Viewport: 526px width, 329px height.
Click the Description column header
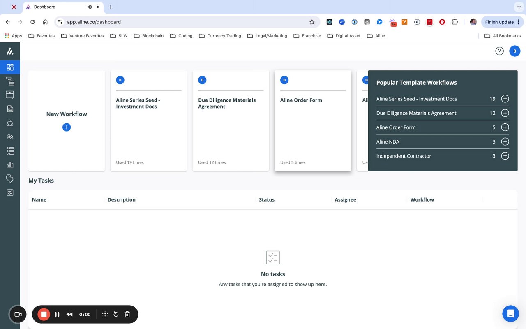(x=122, y=199)
